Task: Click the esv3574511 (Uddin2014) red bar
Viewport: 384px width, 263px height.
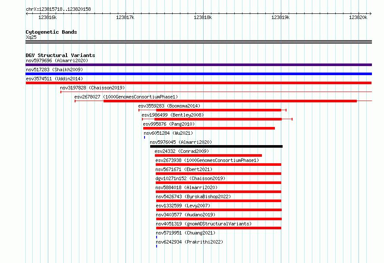Action: point(198,83)
